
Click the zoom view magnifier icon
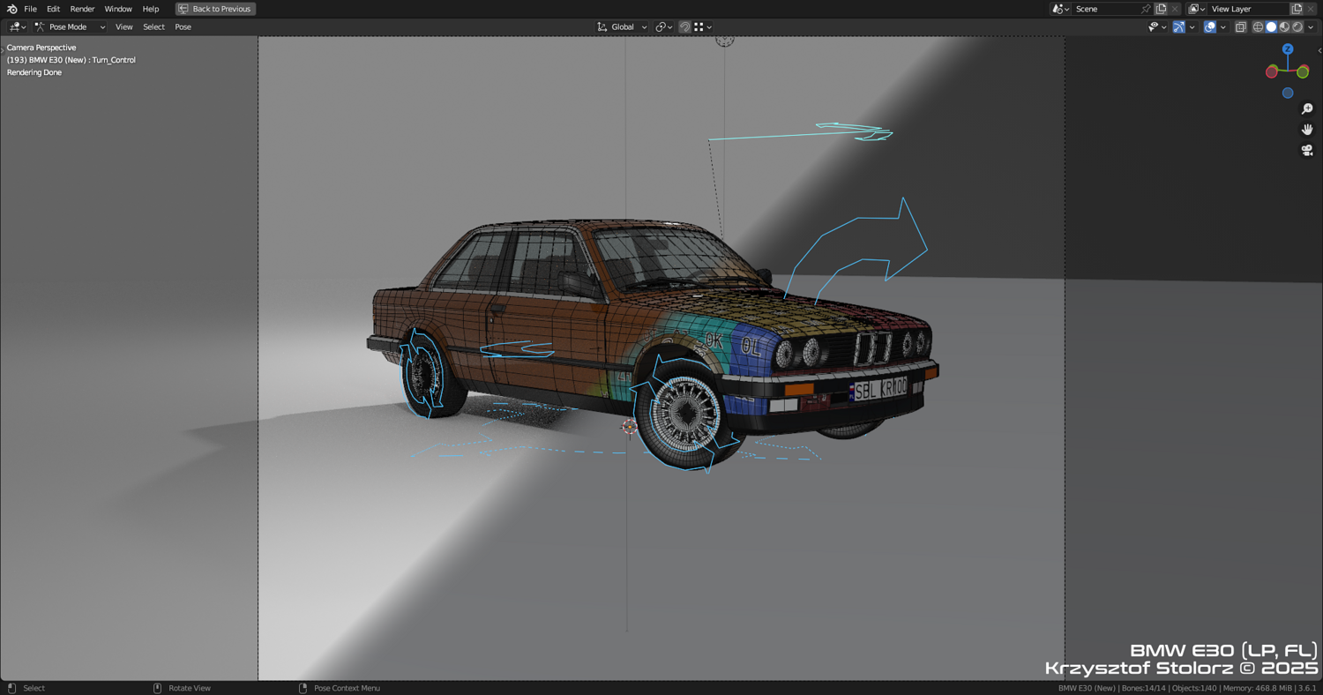click(x=1307, y=108)
